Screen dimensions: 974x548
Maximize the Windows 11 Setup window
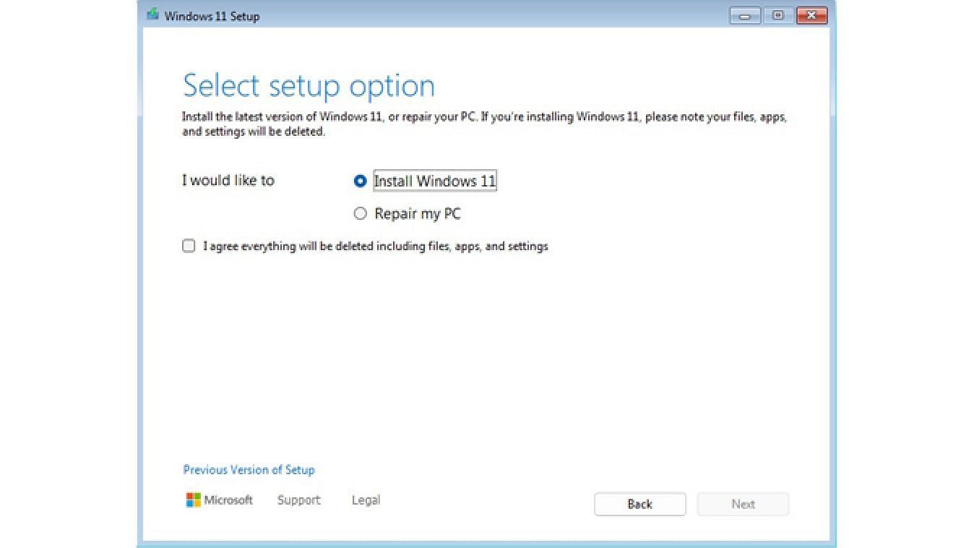click(778, 15)
